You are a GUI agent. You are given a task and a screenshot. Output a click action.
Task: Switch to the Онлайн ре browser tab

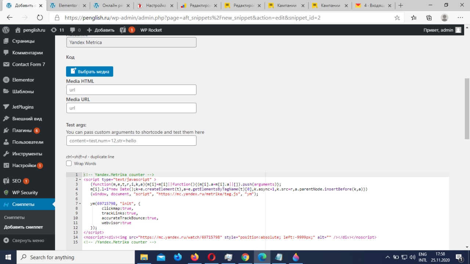coord(112,6)
